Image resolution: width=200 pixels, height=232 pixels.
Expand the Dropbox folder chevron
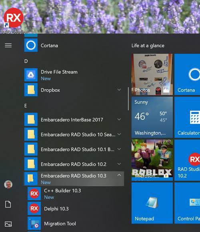[x=119, y=90]
